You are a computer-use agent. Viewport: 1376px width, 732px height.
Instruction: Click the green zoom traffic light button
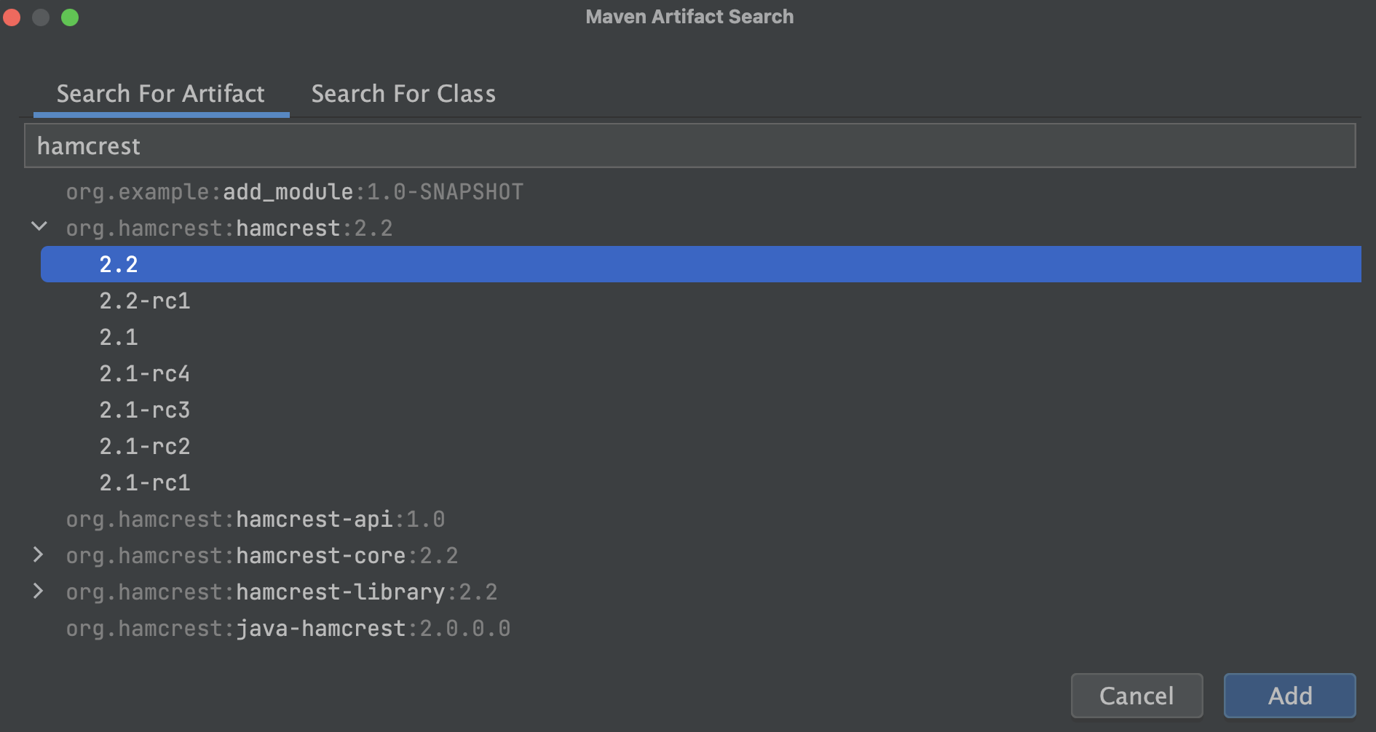[x=69, y=16]
